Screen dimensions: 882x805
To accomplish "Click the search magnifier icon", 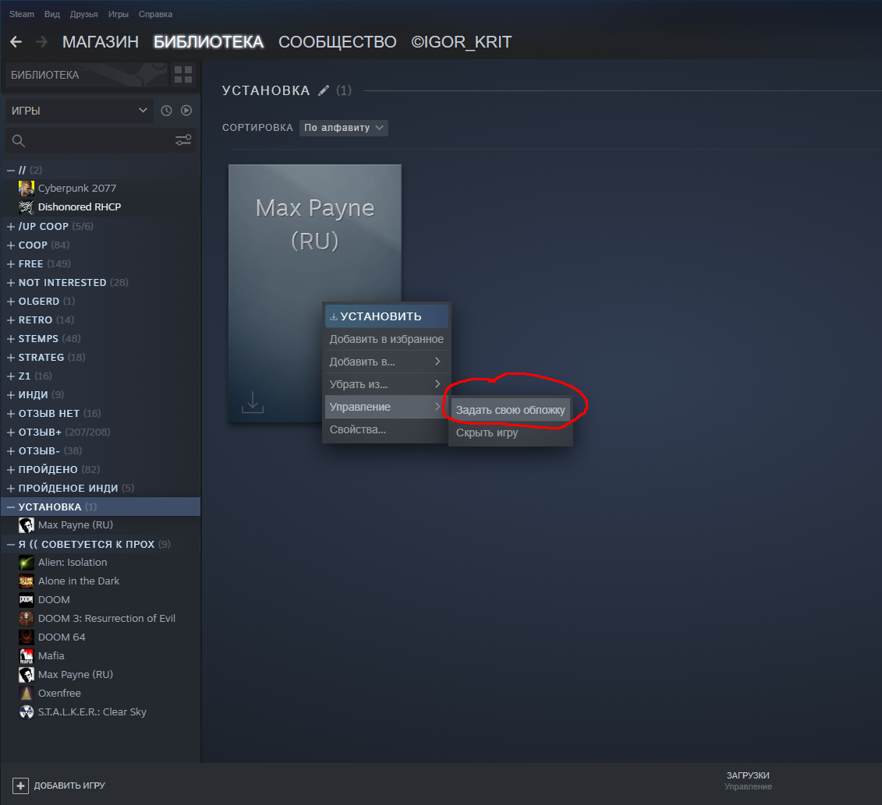I will point(19,140).
